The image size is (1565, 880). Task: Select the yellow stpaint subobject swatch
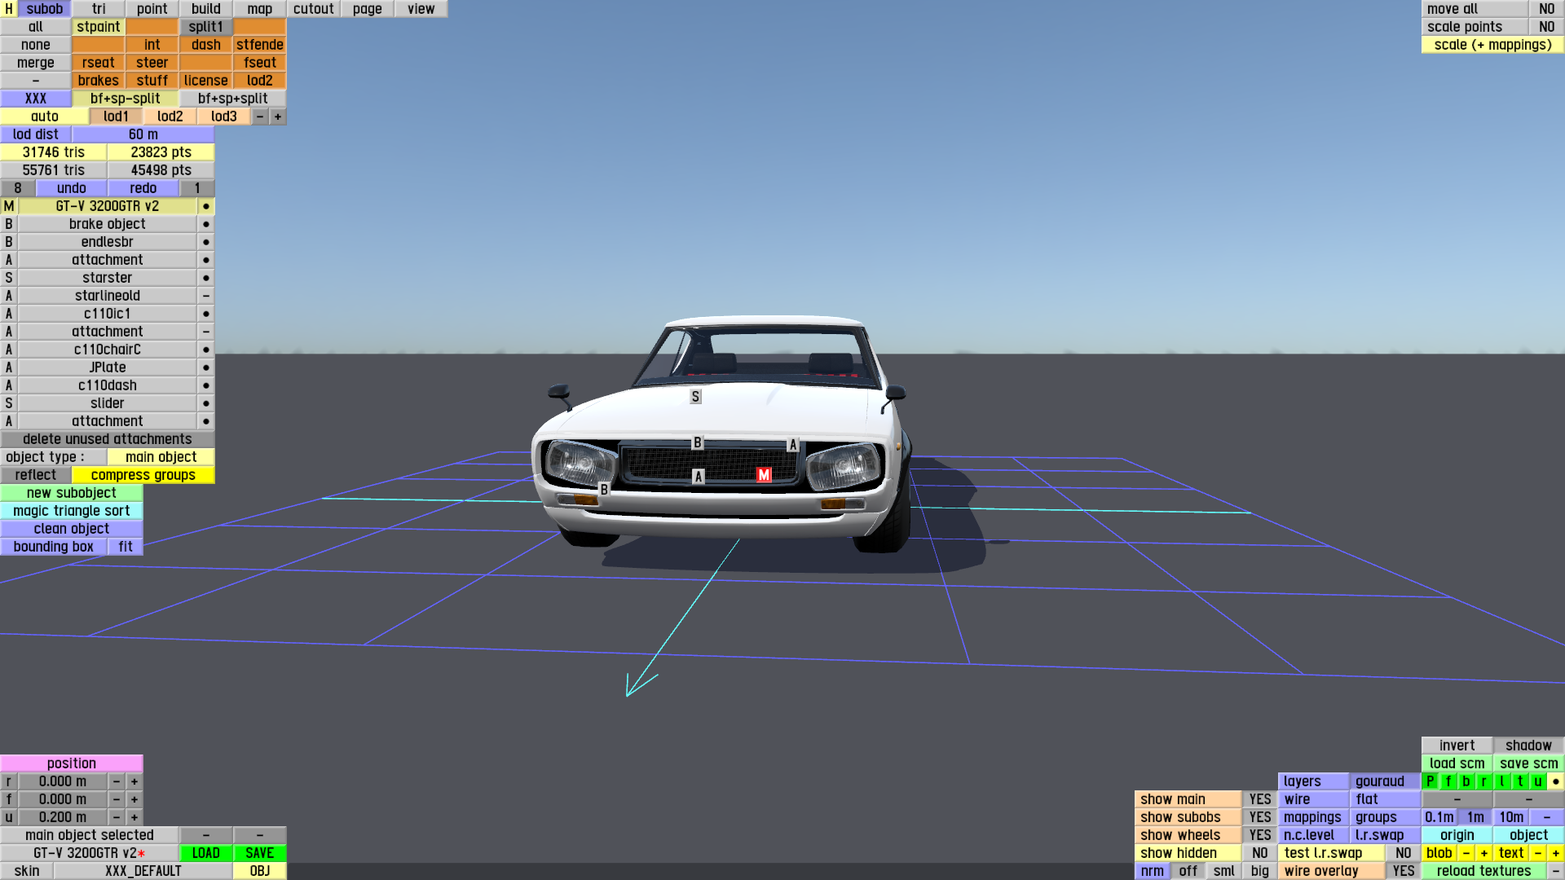(x=99, y=27)
